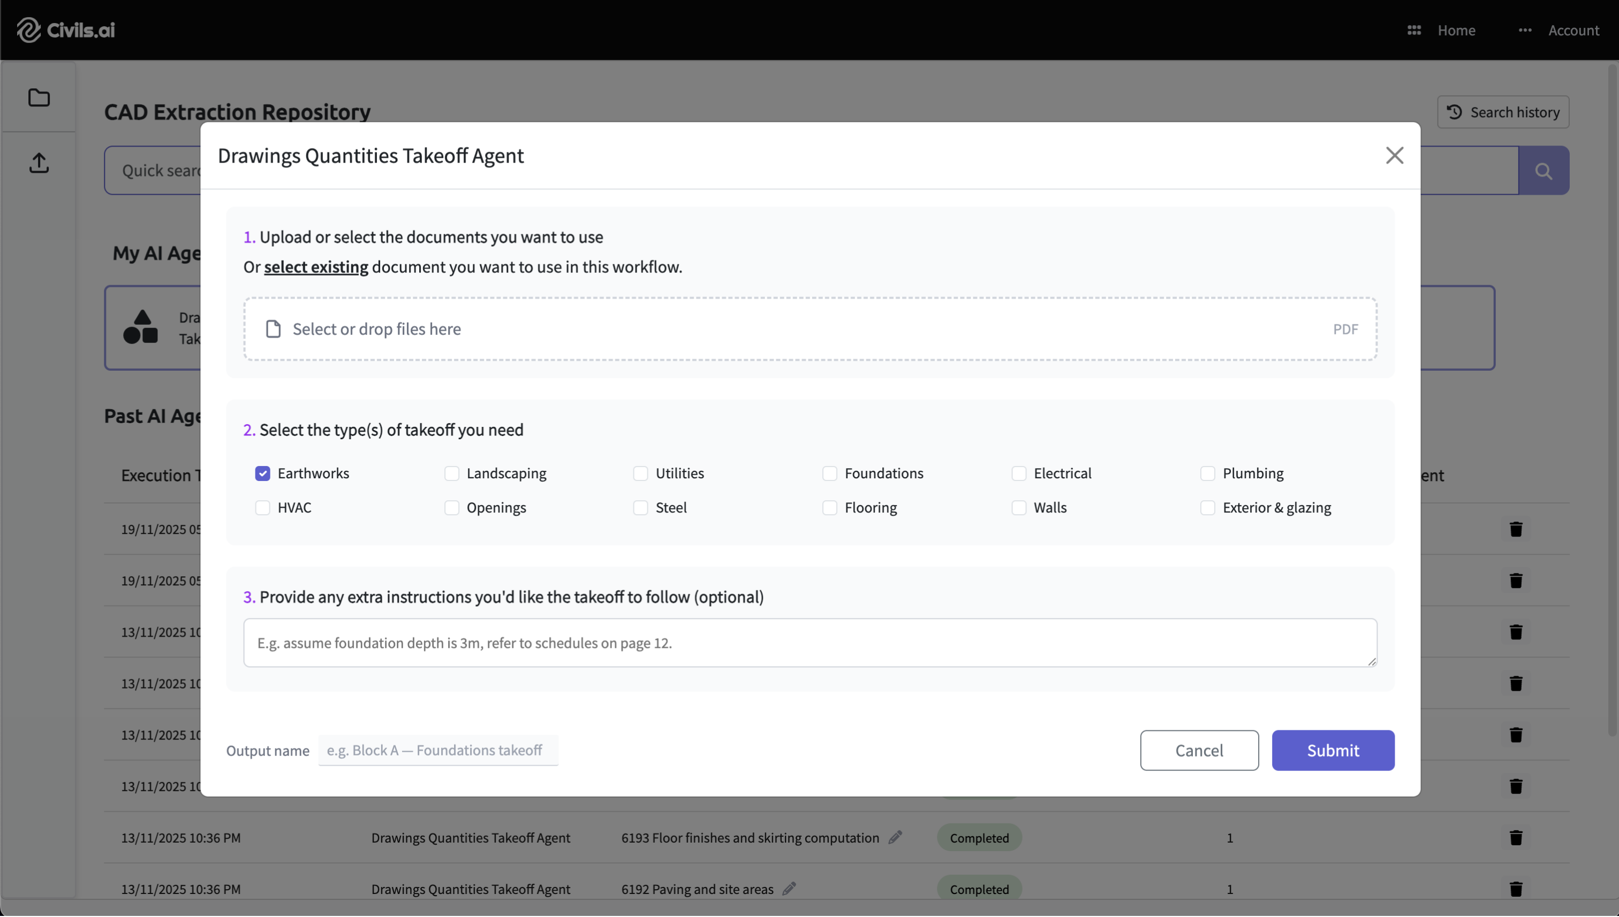
Task: Click the magnifier search button
Action: click(1544, 171)
